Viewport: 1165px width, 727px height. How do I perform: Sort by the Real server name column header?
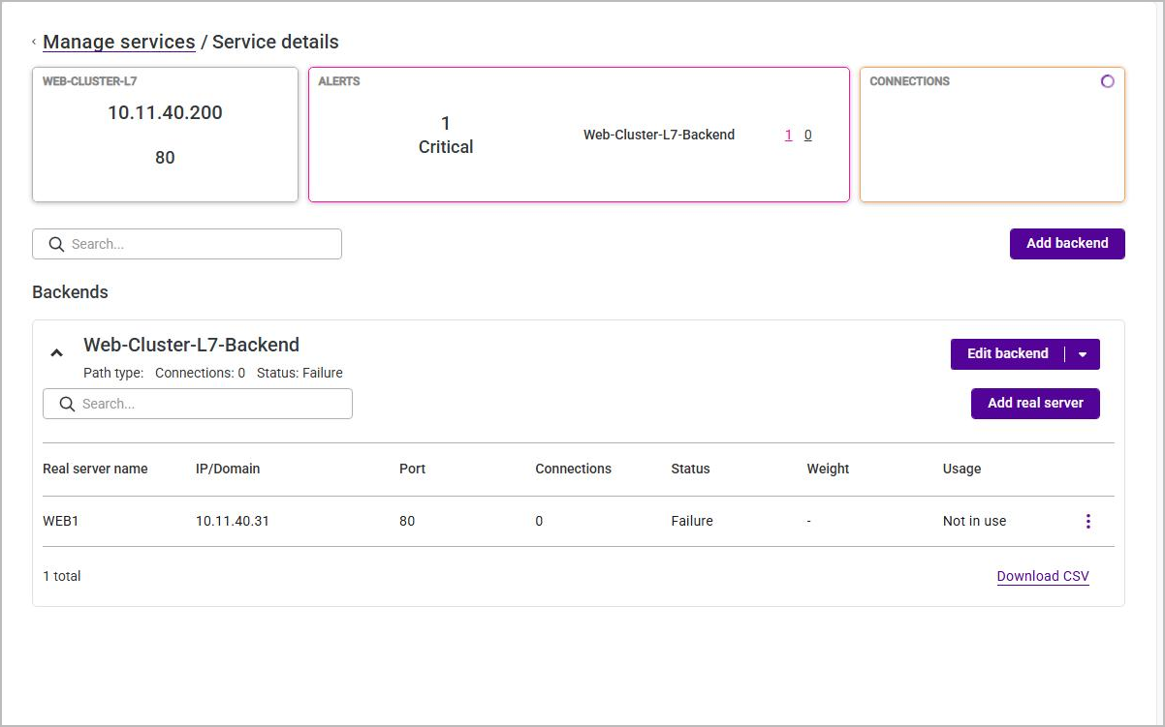[95, 469]
